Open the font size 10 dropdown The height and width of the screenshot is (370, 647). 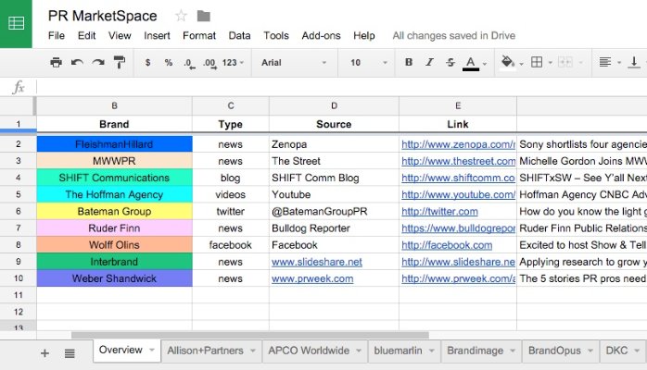[369, 63]
